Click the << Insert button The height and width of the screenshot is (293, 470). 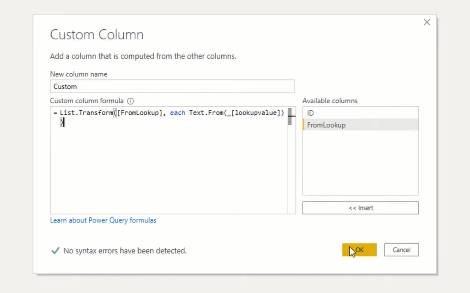click(361, 208)
